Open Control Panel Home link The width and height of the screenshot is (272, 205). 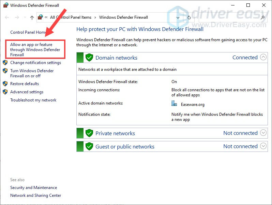coord(28,32)
